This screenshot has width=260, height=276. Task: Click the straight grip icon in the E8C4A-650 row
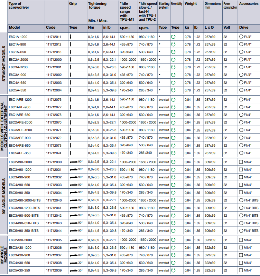click(x=71, y=82)
